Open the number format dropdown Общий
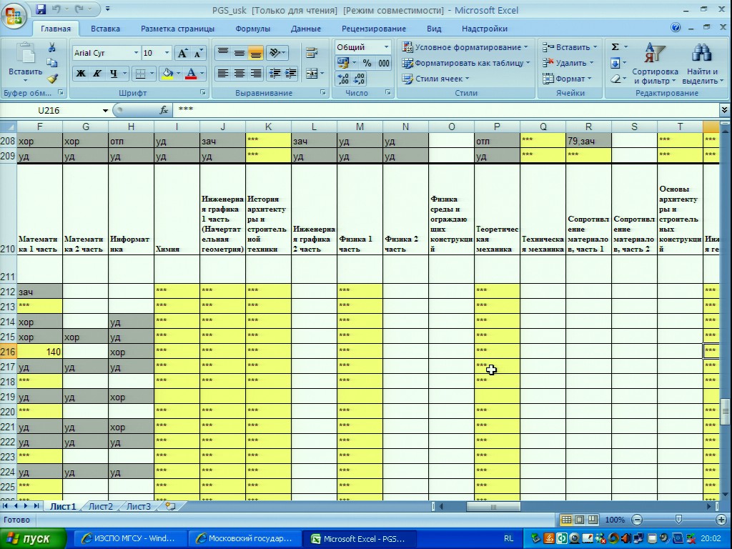Screen dimensions: 732x549 click(386, 47)
